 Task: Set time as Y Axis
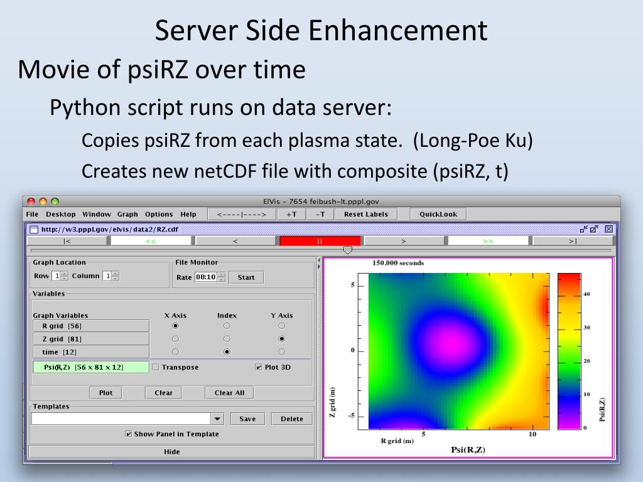[x=281, y=351]
